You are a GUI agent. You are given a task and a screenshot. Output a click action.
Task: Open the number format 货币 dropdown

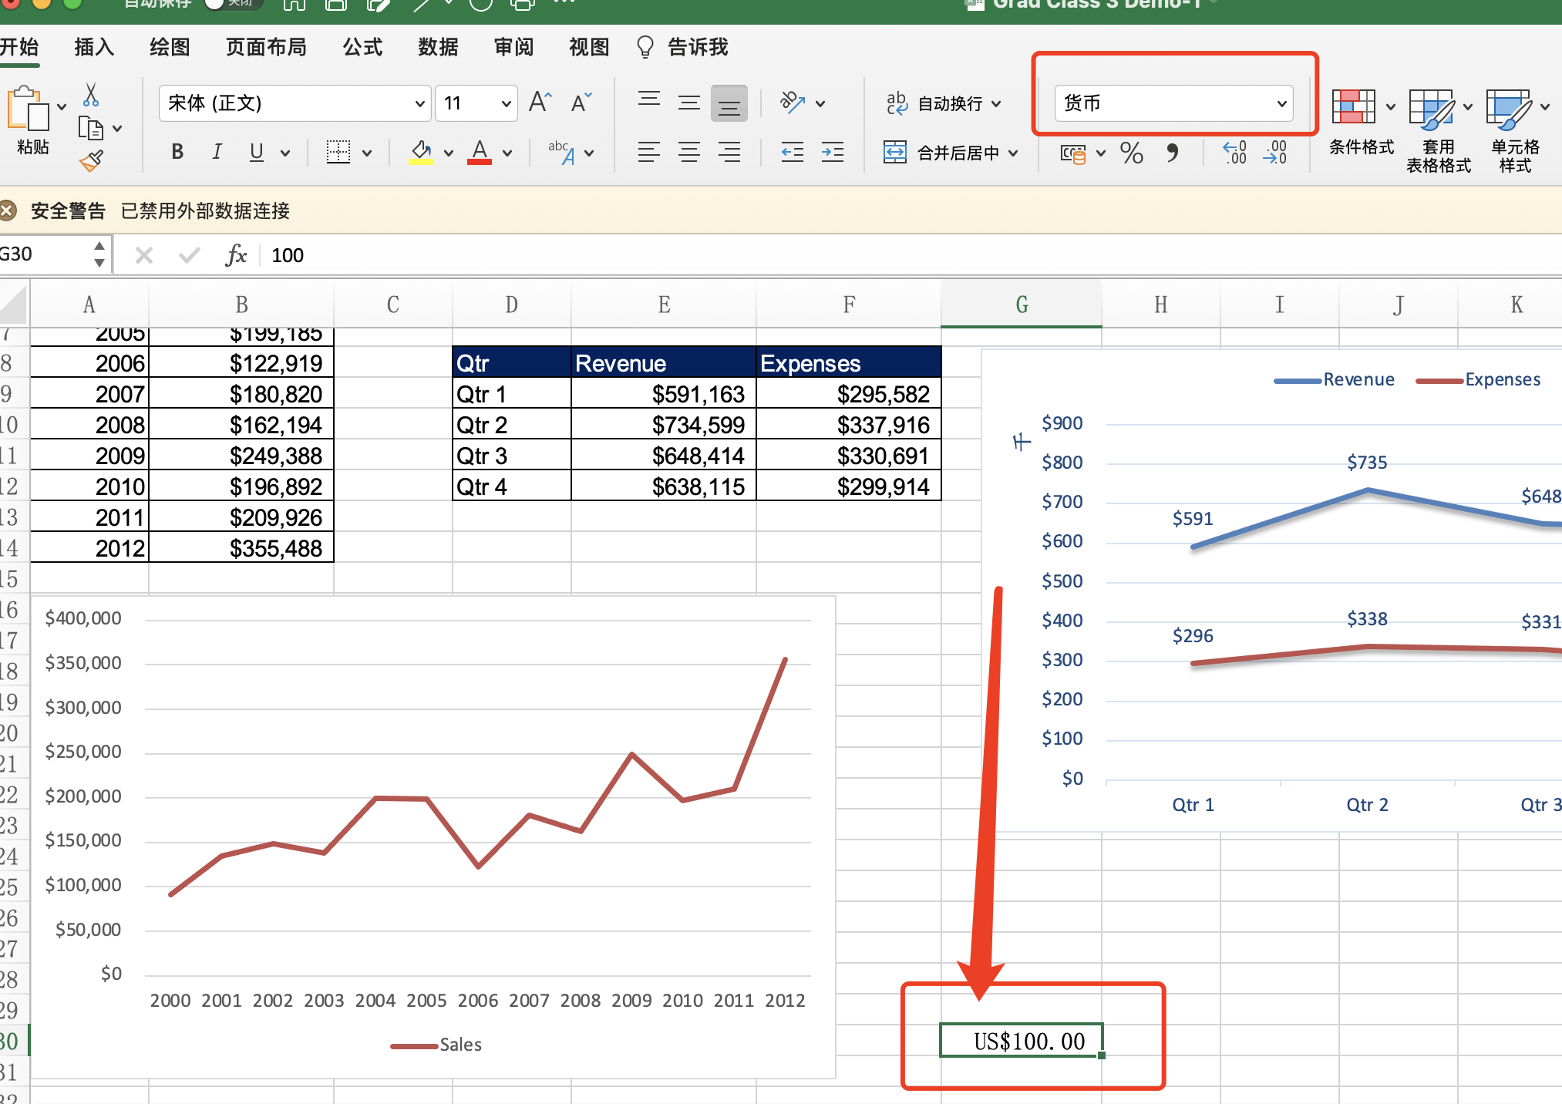(1281, 103)
